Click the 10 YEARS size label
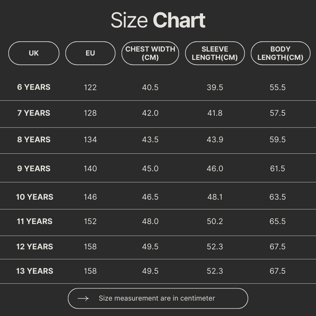The height and width of the screenshot is (316, 316). click(35, 197)
